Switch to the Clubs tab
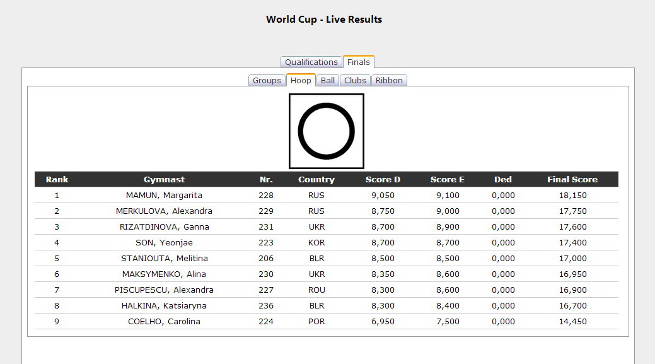This screenshot has height=364, width=655. (x=355, y=80)
